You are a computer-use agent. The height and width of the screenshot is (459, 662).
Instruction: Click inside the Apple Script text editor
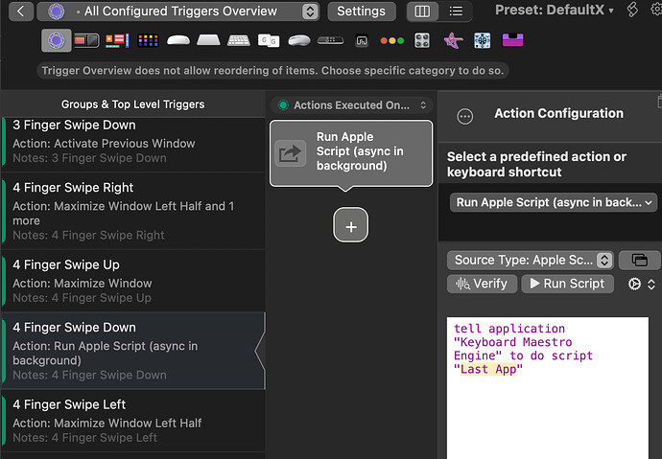click(x=548, y=388)
